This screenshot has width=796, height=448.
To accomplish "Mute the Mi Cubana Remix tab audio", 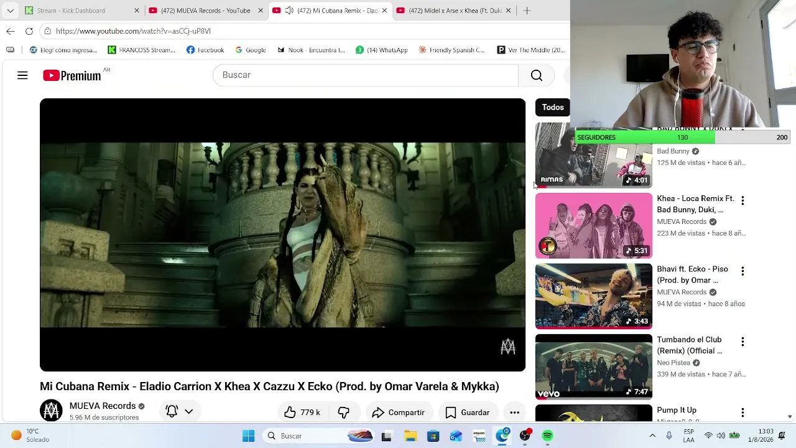I will [289, 11].
